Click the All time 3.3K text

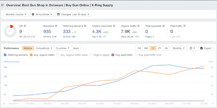pos(50,37)
